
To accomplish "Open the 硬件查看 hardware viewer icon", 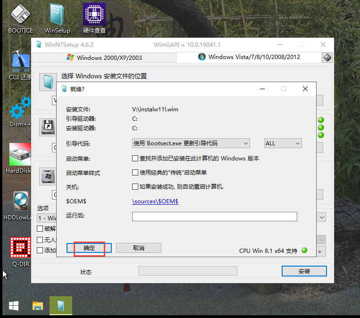I will click(x=94, y=18).
